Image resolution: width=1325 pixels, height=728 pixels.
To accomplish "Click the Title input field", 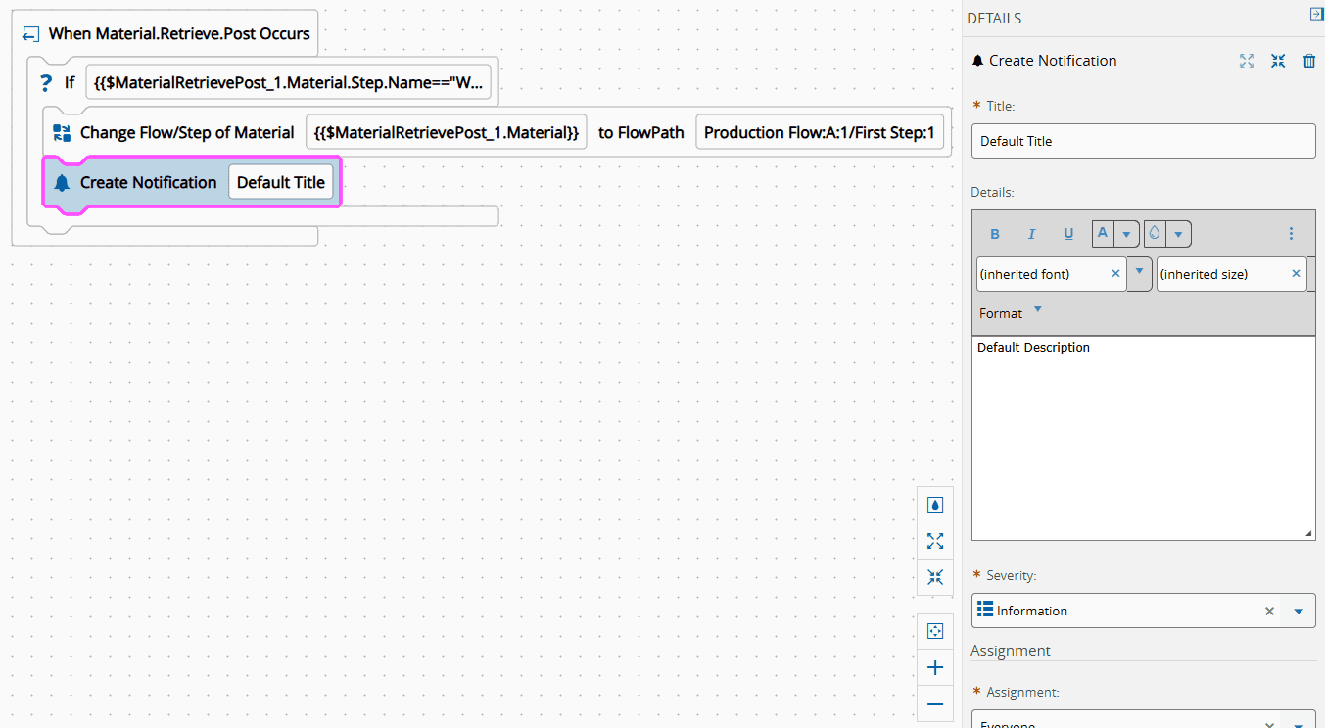I will pyautogui.click(x=1143, y=141).
